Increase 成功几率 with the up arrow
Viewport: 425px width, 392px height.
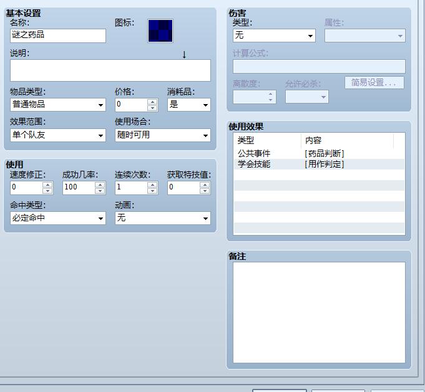click(100, 184)
